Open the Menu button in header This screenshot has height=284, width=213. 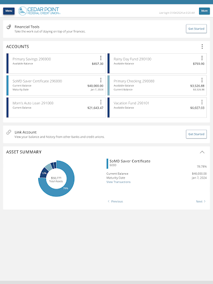(x=9, y=11)
